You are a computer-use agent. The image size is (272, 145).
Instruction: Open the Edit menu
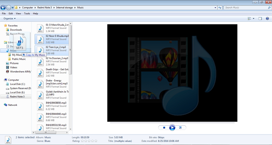11,13
